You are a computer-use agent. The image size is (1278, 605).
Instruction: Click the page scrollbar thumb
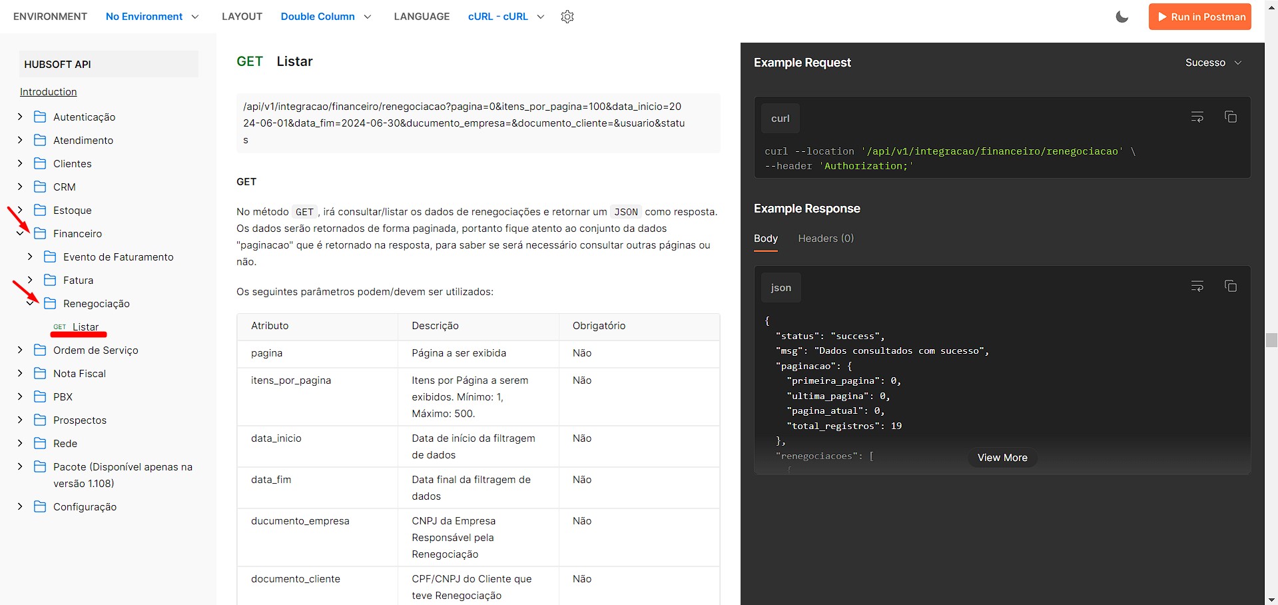[x=1271, y=340]
